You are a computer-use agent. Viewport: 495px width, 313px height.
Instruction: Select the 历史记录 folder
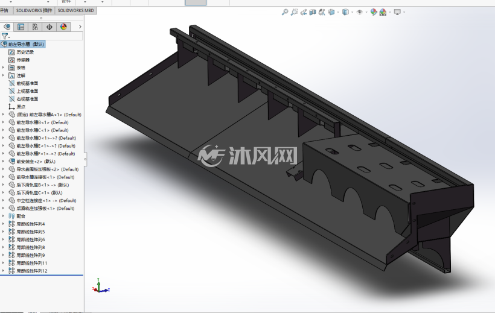pyautogui.click(x=21, y=52)
